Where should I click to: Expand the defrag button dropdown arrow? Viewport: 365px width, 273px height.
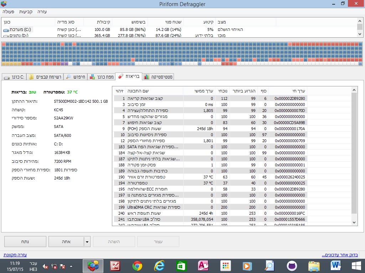click(x=87, y=242)
